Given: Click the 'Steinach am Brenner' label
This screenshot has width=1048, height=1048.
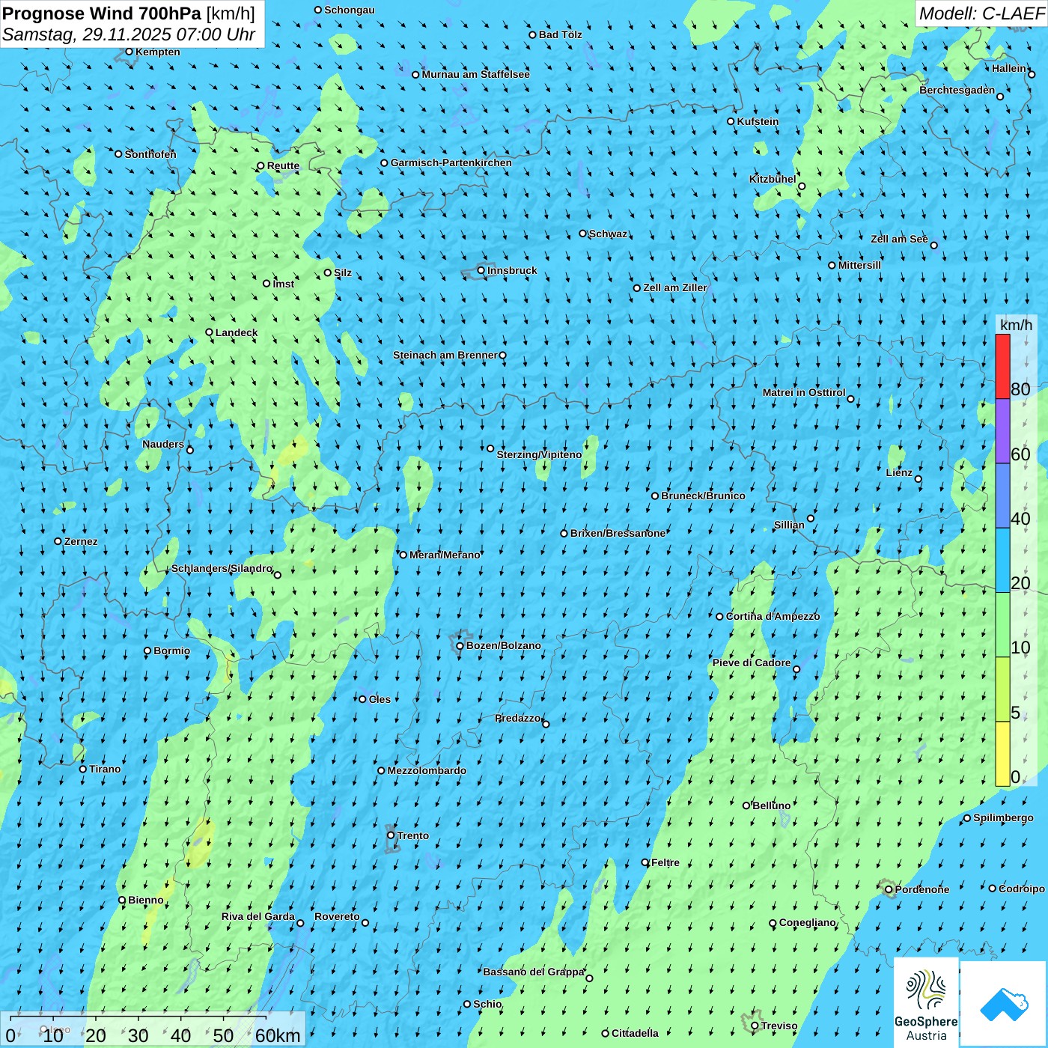Looking at the screenshot, I should click(x=445, y=355).
